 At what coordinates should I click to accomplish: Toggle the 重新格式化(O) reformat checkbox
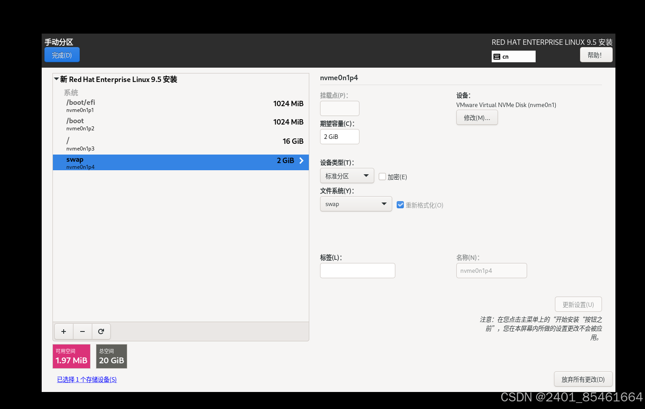tap(400, 205)
